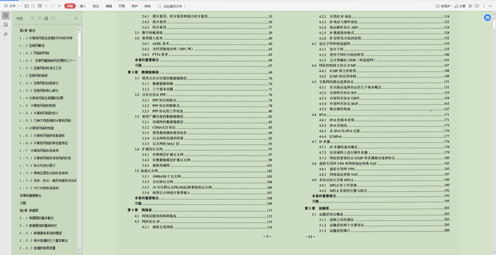This screenshot has height=255, width=496.
Task: Open the search options dots next to search field
Action: point(184,6)
